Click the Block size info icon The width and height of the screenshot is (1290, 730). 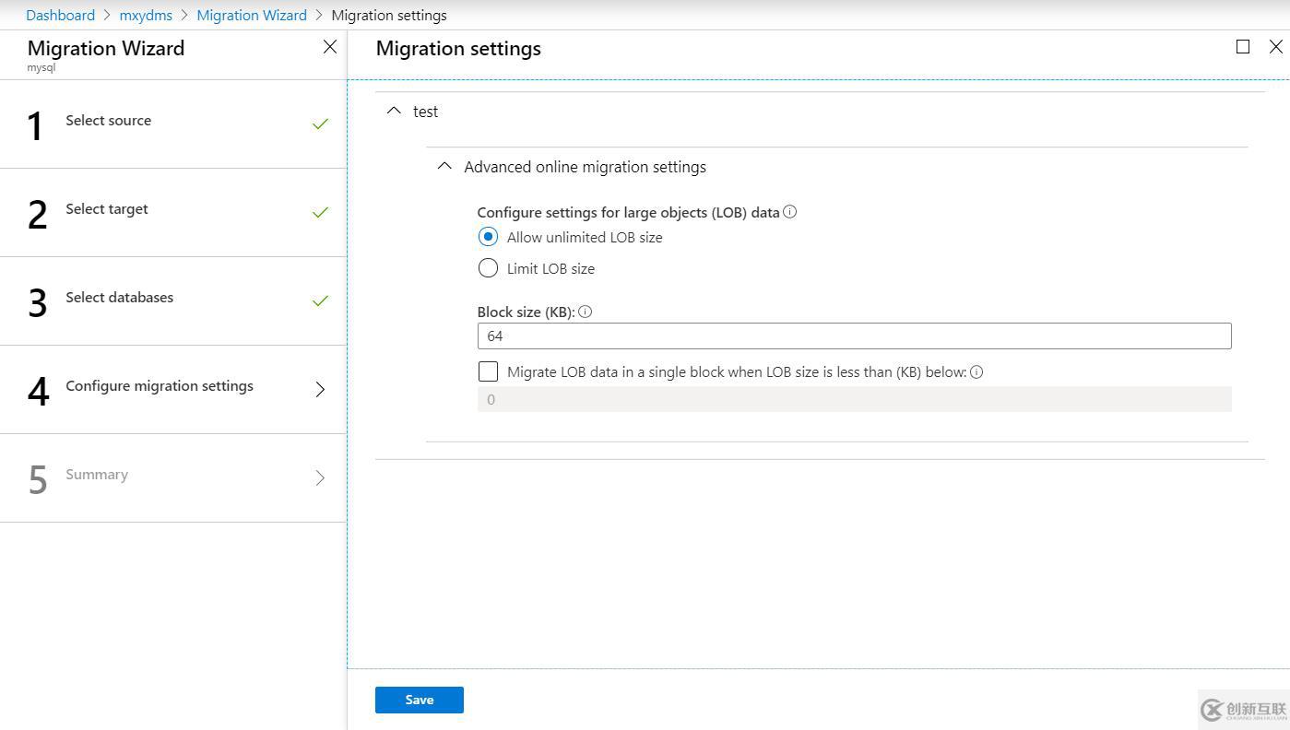(x=586, y=312)
